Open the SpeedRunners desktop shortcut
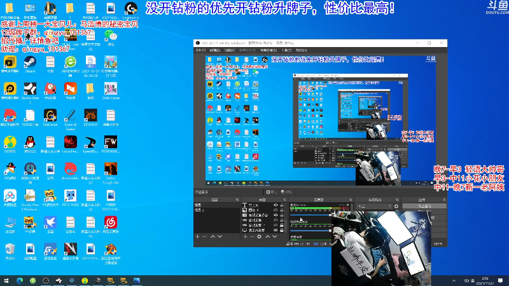Screen dimensions: 509x286 click(90, 144)
